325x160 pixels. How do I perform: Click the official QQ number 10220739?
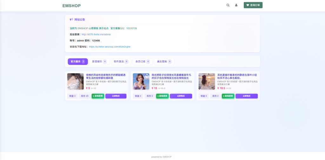click(131, 28)
